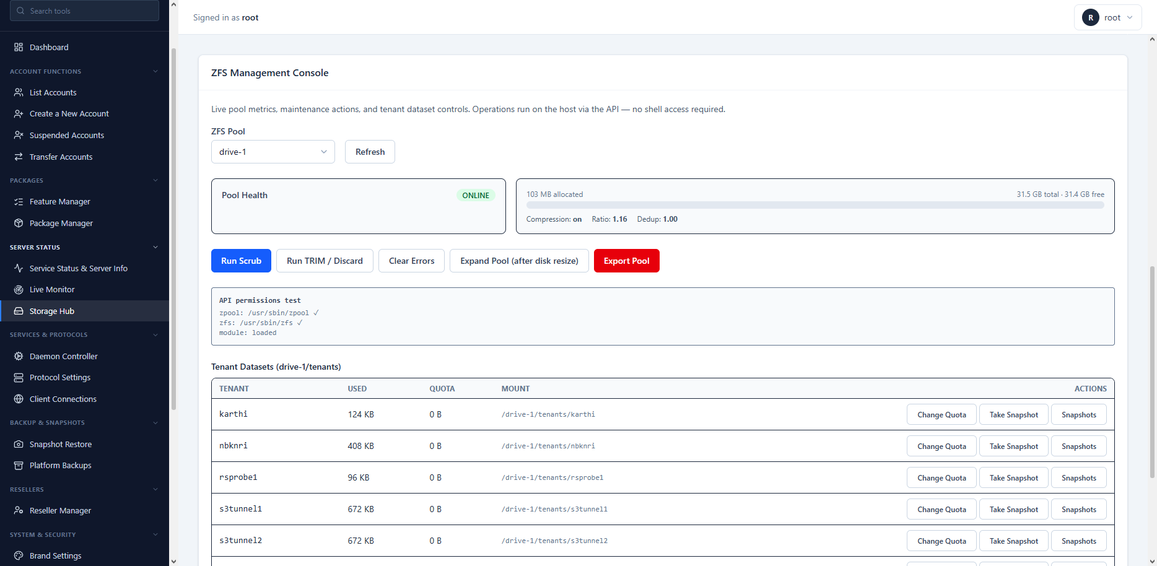The width and height of the screenshot is (1157, 566).
Task: View Snapshots for tenant karthi
Action: point(1078,415)
